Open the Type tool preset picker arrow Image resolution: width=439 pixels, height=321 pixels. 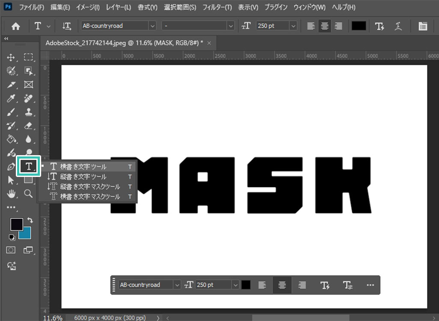tap(48, 26)
